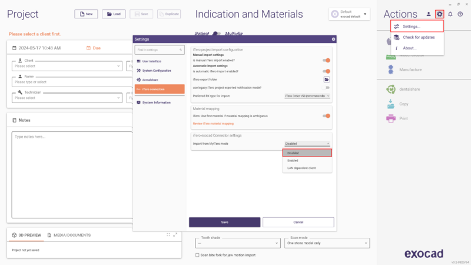Click the Print action icon
The height and width of the screenshot is (265, 471).
point(391,118)
